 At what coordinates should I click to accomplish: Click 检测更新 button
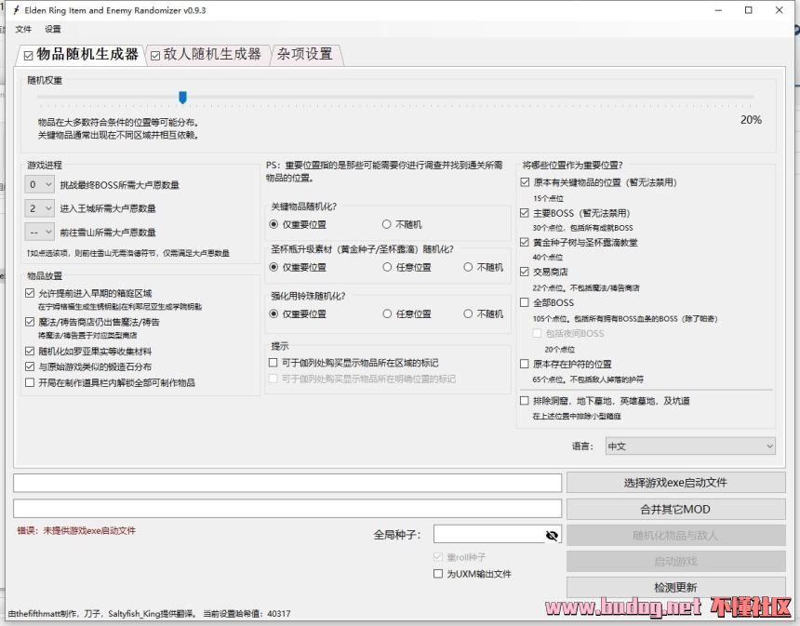pyautogui.click(x=675, y=587)
